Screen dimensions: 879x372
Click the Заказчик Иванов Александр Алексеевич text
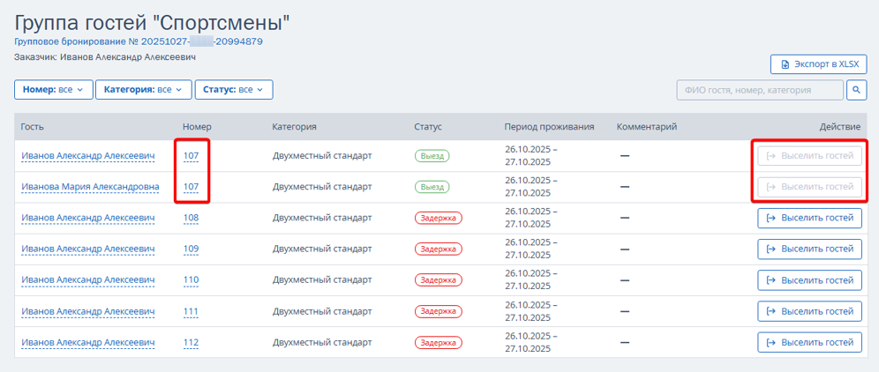pos(105,56)
